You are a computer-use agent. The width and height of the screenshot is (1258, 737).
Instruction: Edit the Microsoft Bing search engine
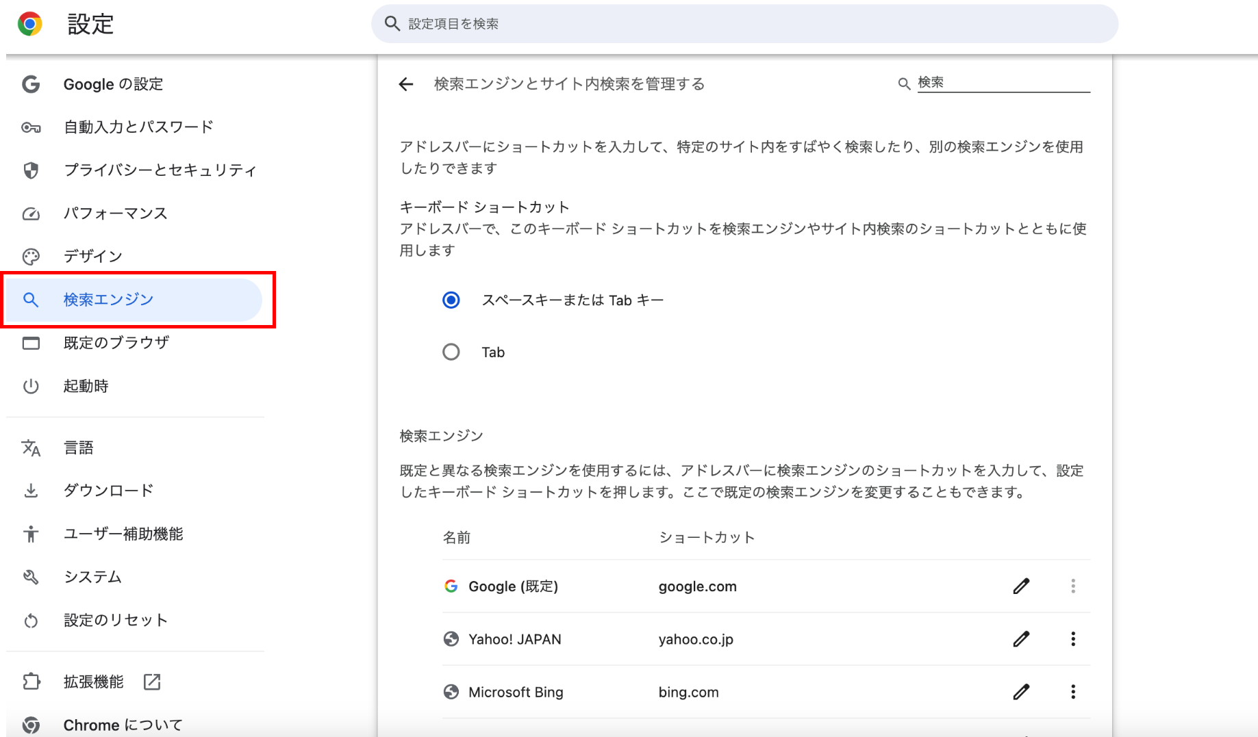(1021, 692)
